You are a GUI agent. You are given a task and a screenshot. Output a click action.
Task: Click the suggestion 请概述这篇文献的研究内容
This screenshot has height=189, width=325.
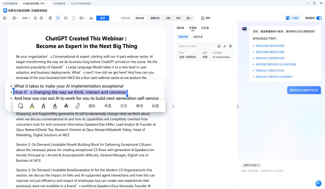(x=270, y=58)
